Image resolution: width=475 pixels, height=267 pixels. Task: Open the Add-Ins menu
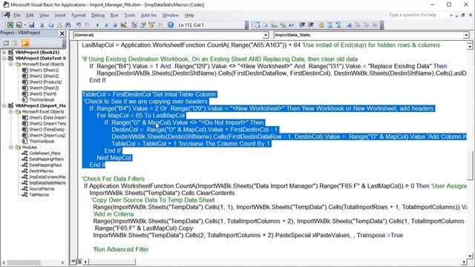148,15
